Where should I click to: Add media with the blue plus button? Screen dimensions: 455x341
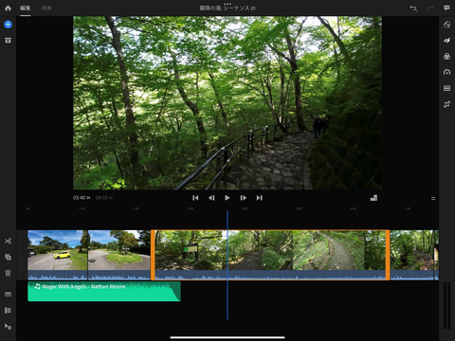point(8,25)
